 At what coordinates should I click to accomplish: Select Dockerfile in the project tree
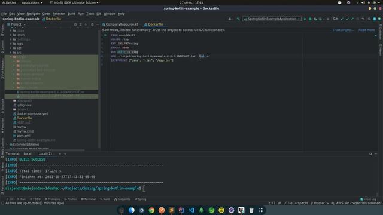24,118
